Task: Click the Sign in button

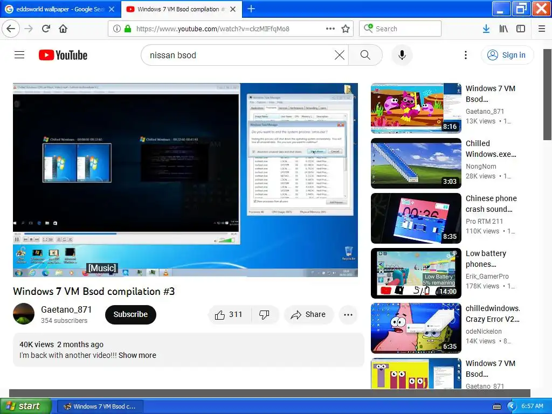Action: pyautogui.click(x=507, y=55)
